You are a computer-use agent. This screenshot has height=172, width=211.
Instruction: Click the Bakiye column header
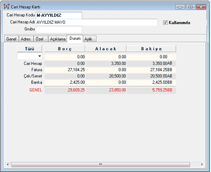coord(151,49)
